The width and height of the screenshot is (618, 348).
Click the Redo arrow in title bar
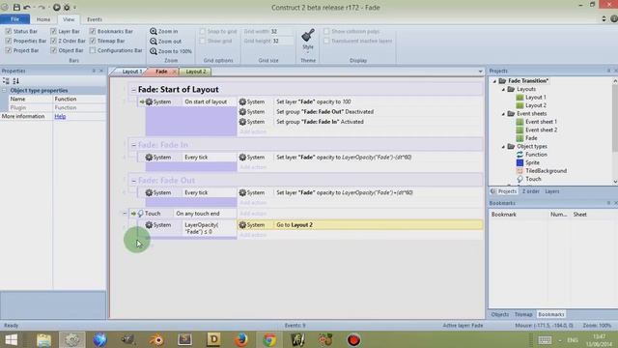[42, 7]
